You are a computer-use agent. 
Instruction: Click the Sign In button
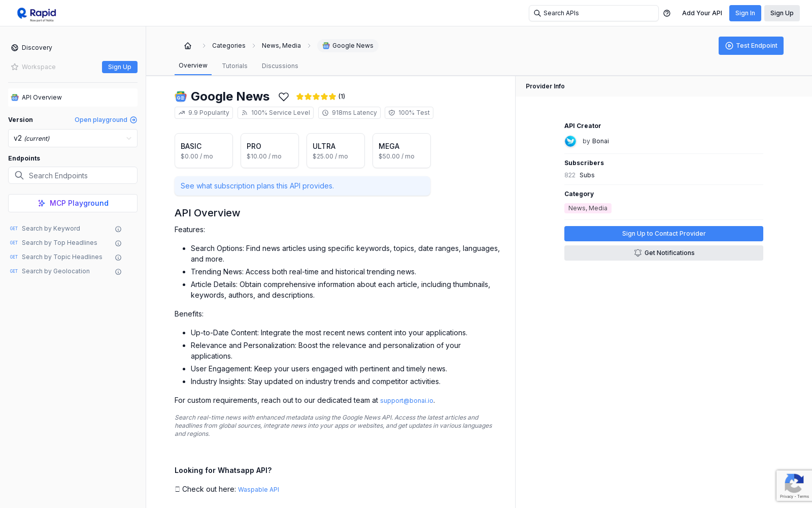pos(745,13)
